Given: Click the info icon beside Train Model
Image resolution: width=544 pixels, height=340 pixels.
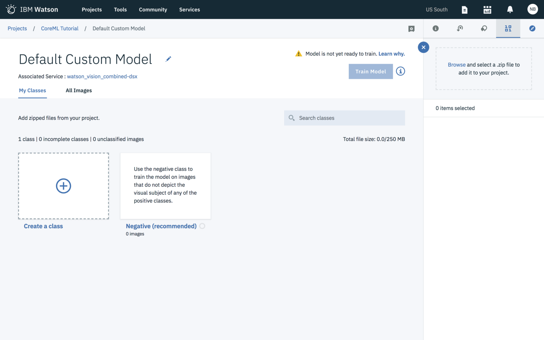Looking at the screenshot, I should click(x=401, y=71).
